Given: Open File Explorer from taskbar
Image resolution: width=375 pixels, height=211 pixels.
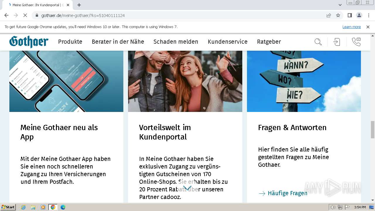Looking at the screenshot, I should pyautogui.click(x=33, y=207).
